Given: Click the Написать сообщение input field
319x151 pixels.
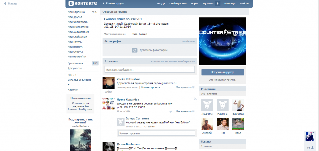Looking at the screenshot, I should 150,70.
